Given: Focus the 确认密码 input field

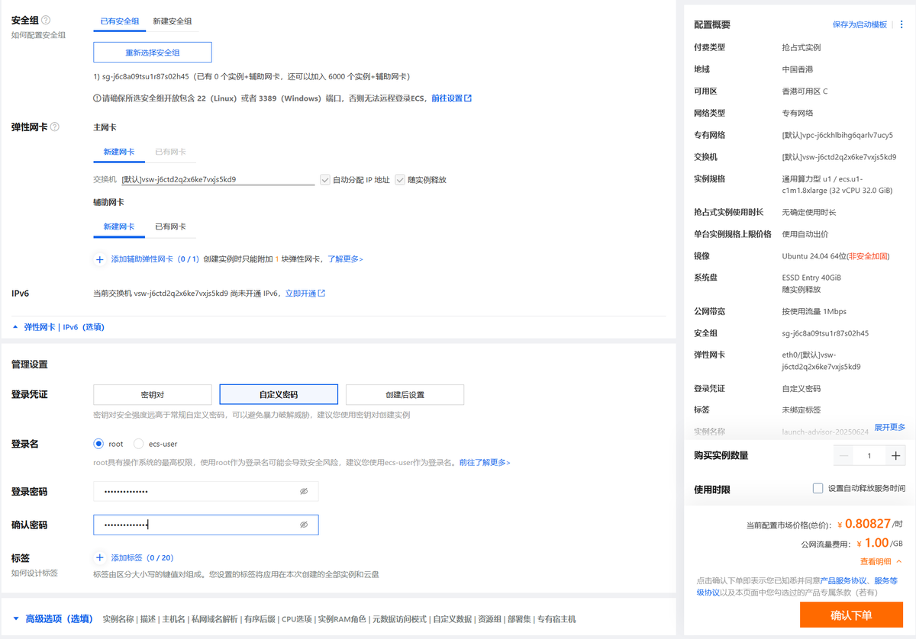Looking at the screenshot, I should coord(206,525).
